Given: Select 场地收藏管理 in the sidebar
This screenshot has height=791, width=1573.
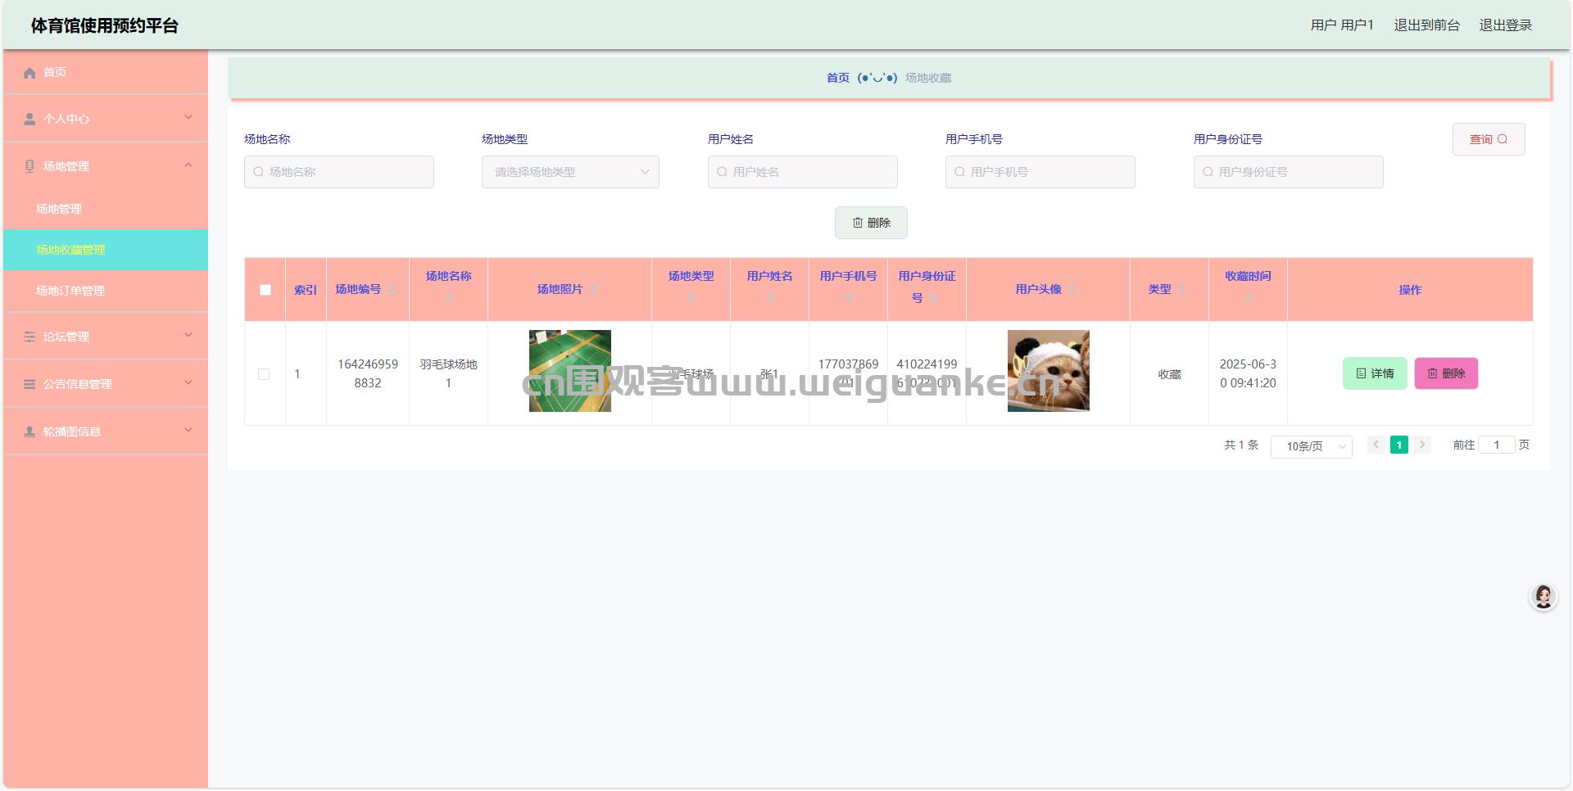Looking at the screenshot, I should (106, 250).
